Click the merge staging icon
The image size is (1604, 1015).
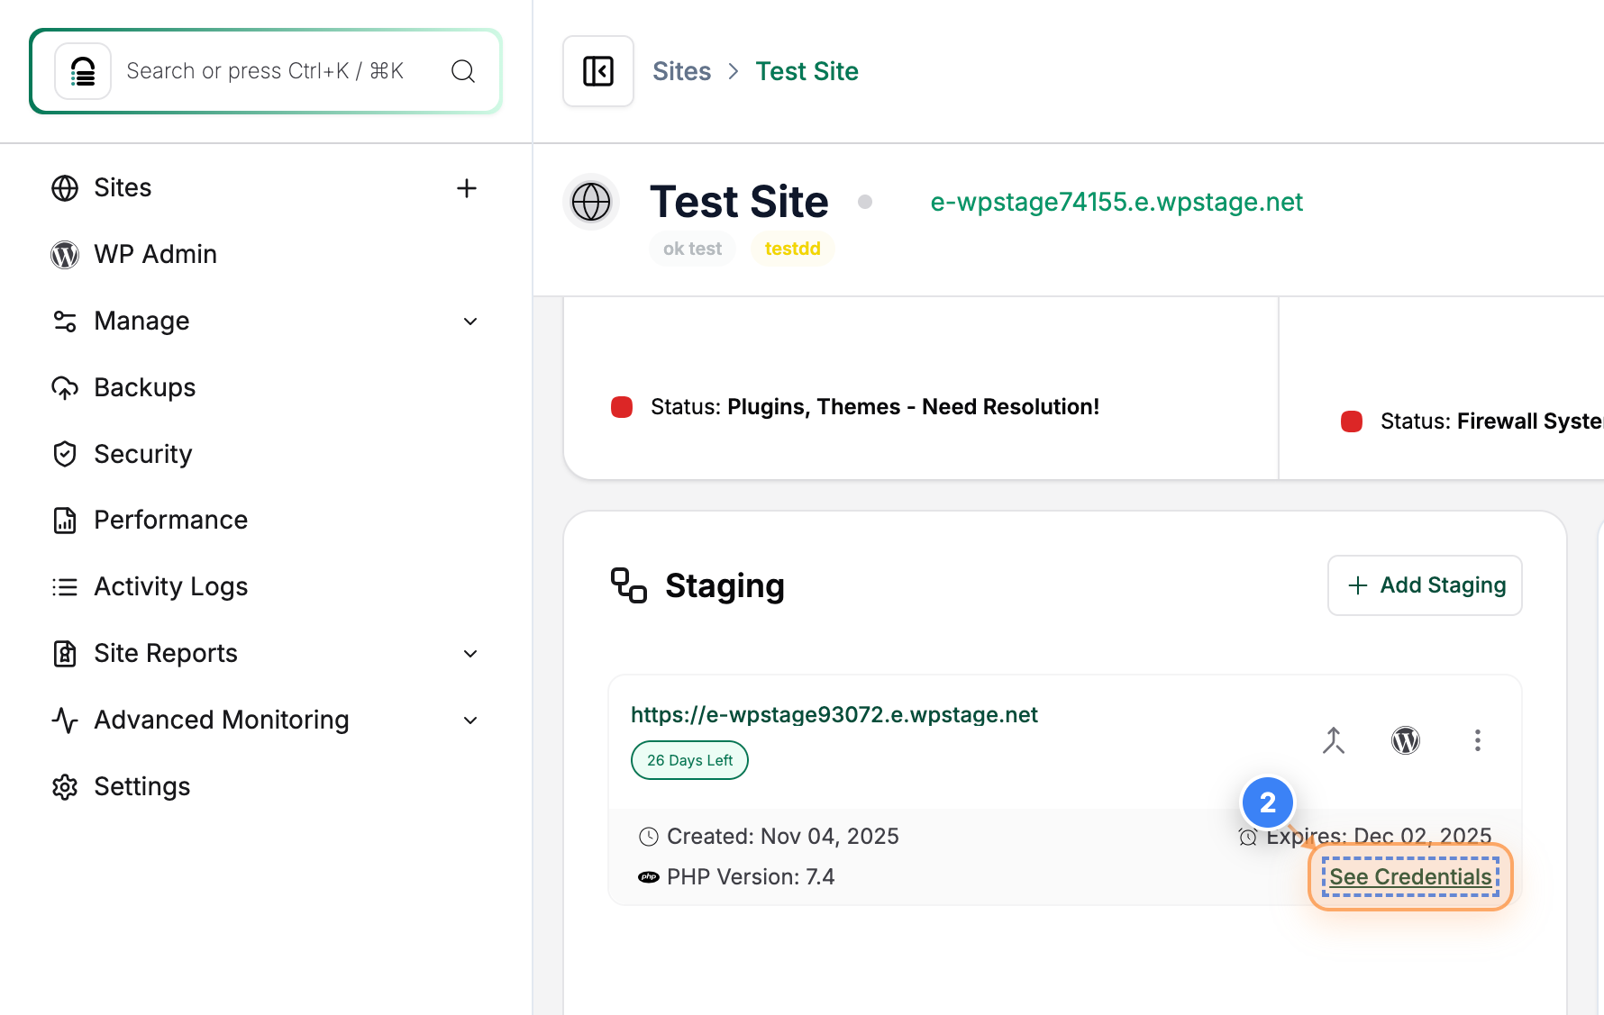pyautogui.click(x=1334, y=740)
